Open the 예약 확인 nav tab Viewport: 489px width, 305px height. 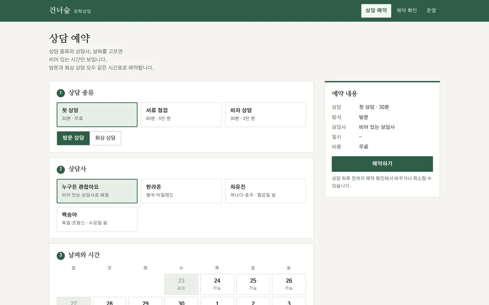point(407,10)
